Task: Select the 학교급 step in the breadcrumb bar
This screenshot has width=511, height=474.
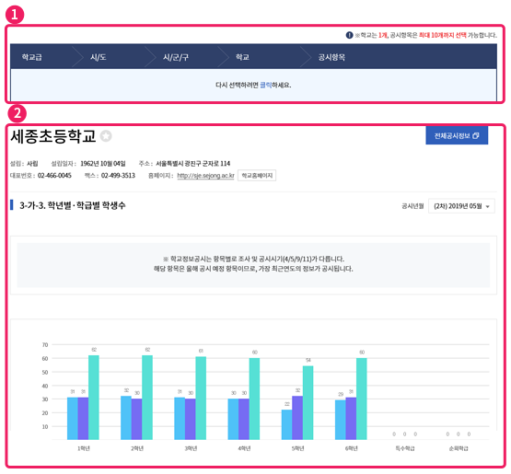Action: tap(32, 57)
